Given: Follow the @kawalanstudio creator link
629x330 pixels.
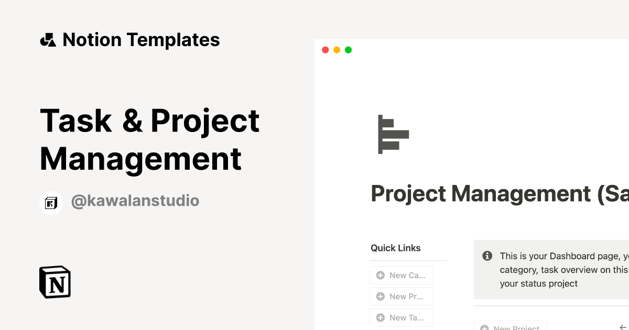Looking at the screenshot, I should click(x=135, y=201).
